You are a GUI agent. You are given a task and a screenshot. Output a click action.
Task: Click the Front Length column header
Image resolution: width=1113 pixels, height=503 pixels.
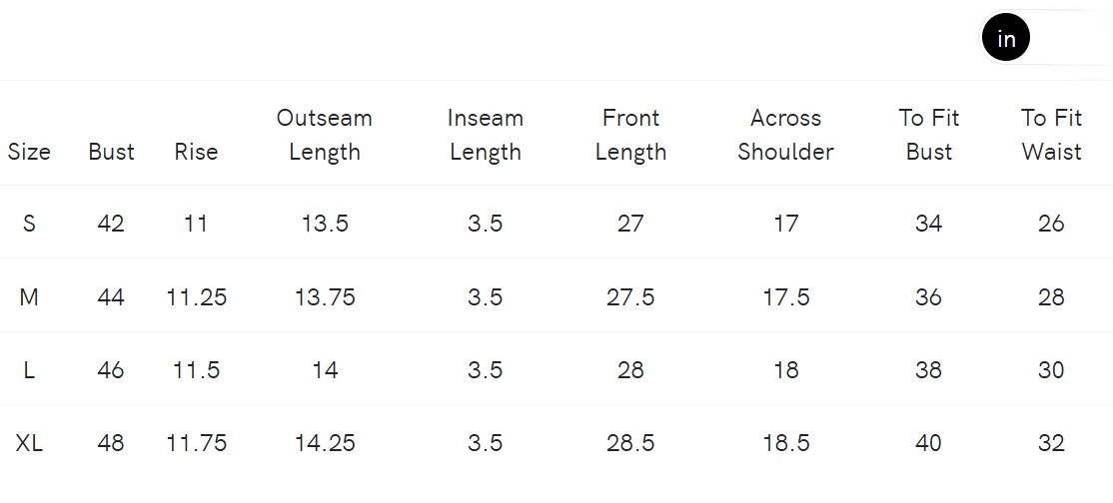[630, 135]
